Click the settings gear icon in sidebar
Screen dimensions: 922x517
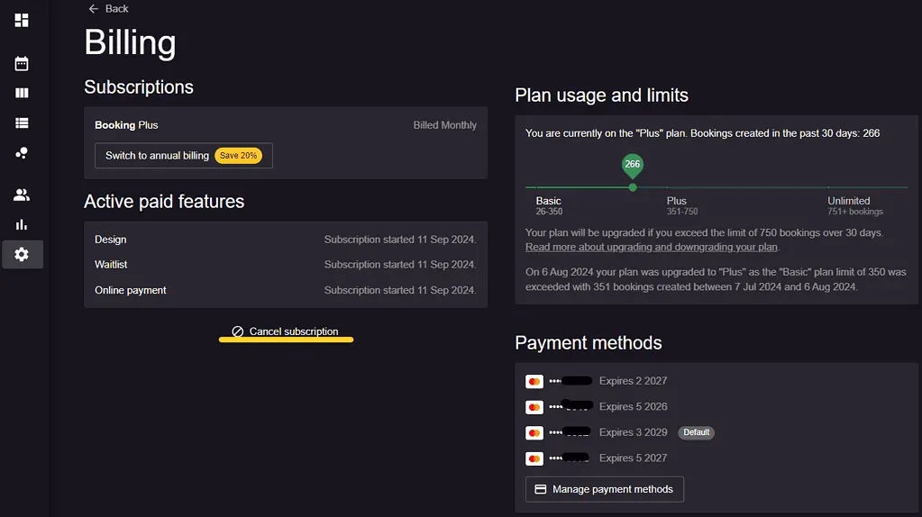(x=22, y=254)
